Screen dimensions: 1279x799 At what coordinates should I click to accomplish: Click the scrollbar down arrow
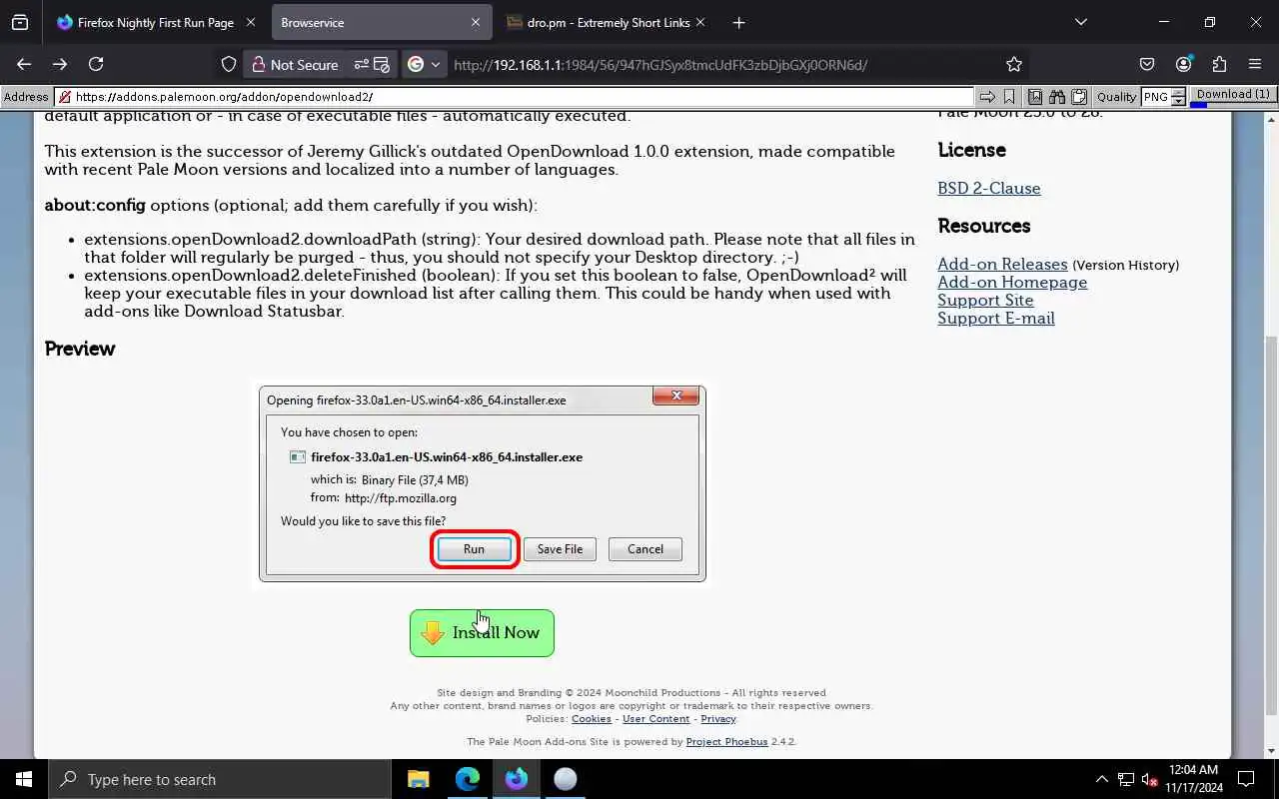[1271, 751]
